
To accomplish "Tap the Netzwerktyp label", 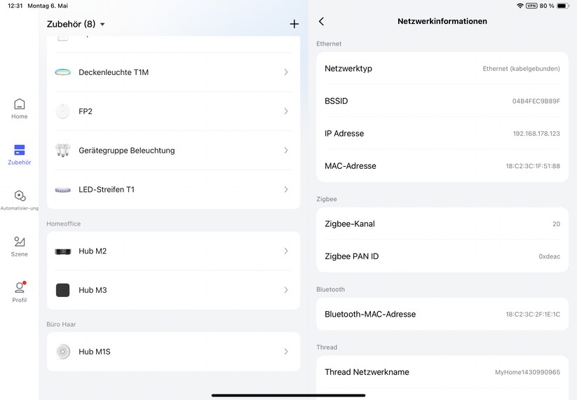I will [348, 69].
